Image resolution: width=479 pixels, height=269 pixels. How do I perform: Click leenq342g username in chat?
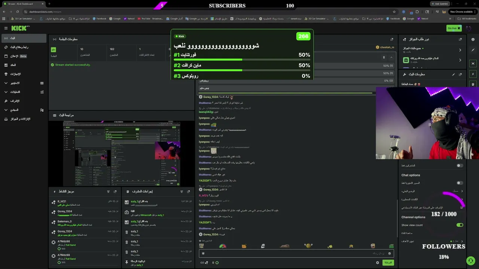[x=206, y=112]
